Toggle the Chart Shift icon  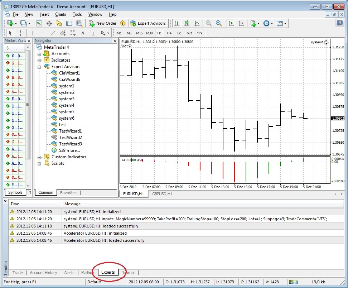click(241, 23)
